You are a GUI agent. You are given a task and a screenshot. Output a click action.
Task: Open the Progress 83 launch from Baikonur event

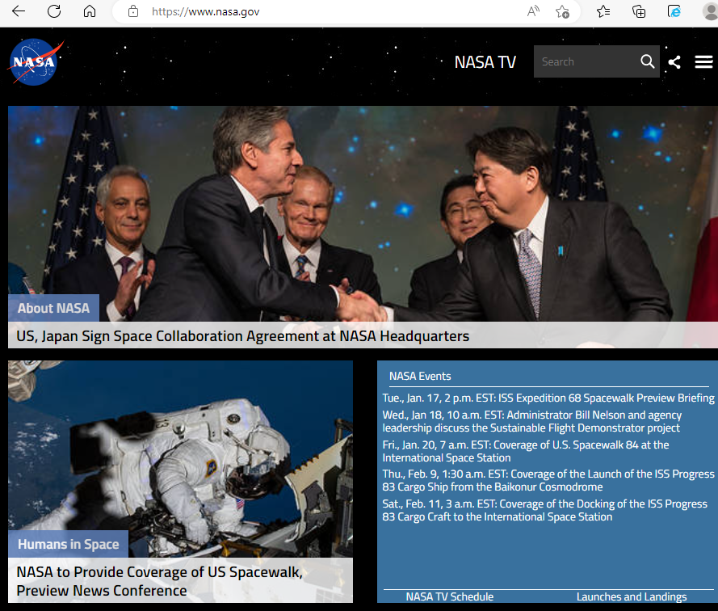pyautogui.click(x=548, y=480)
